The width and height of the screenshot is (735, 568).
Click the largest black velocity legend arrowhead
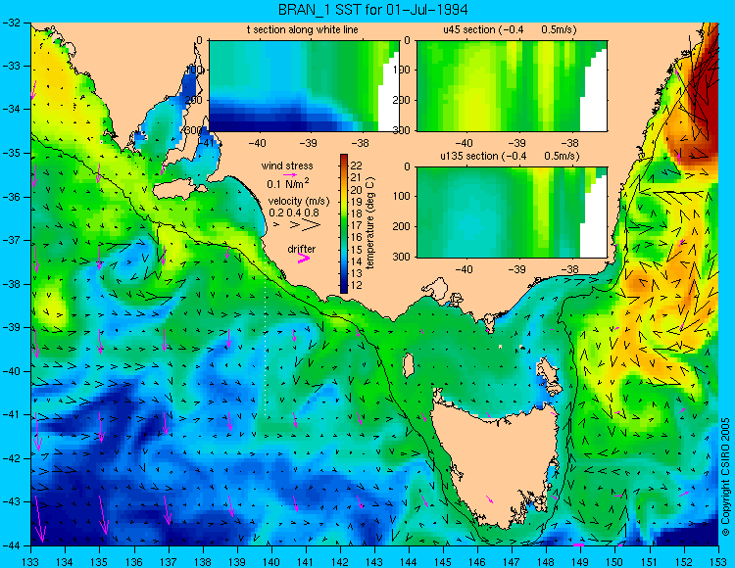click(x=311, y=225)
